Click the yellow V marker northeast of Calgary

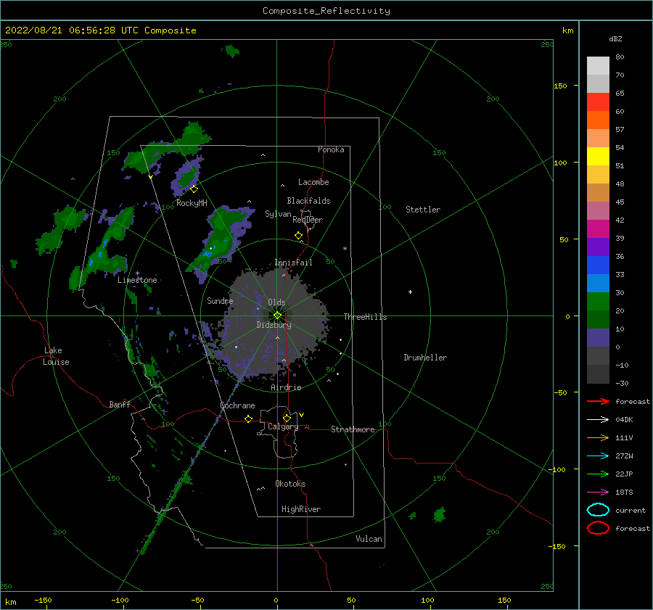tap(302, 415)
